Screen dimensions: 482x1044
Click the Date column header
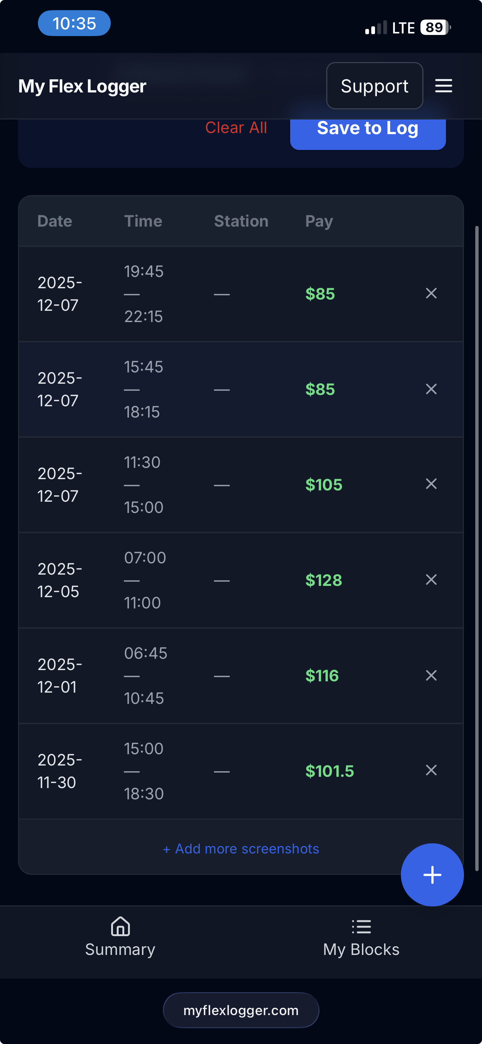click(x=55, y=221)
